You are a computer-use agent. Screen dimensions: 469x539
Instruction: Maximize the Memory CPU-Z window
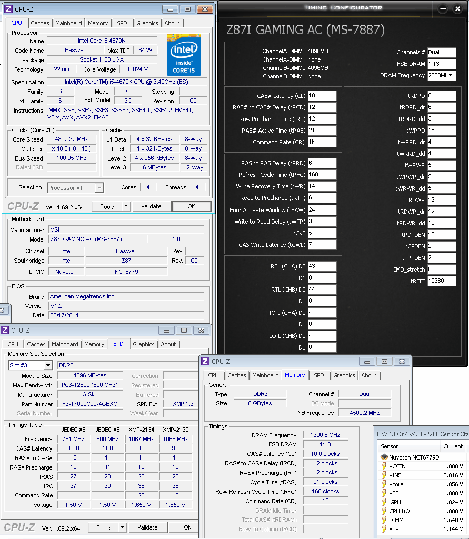point(384,361)
